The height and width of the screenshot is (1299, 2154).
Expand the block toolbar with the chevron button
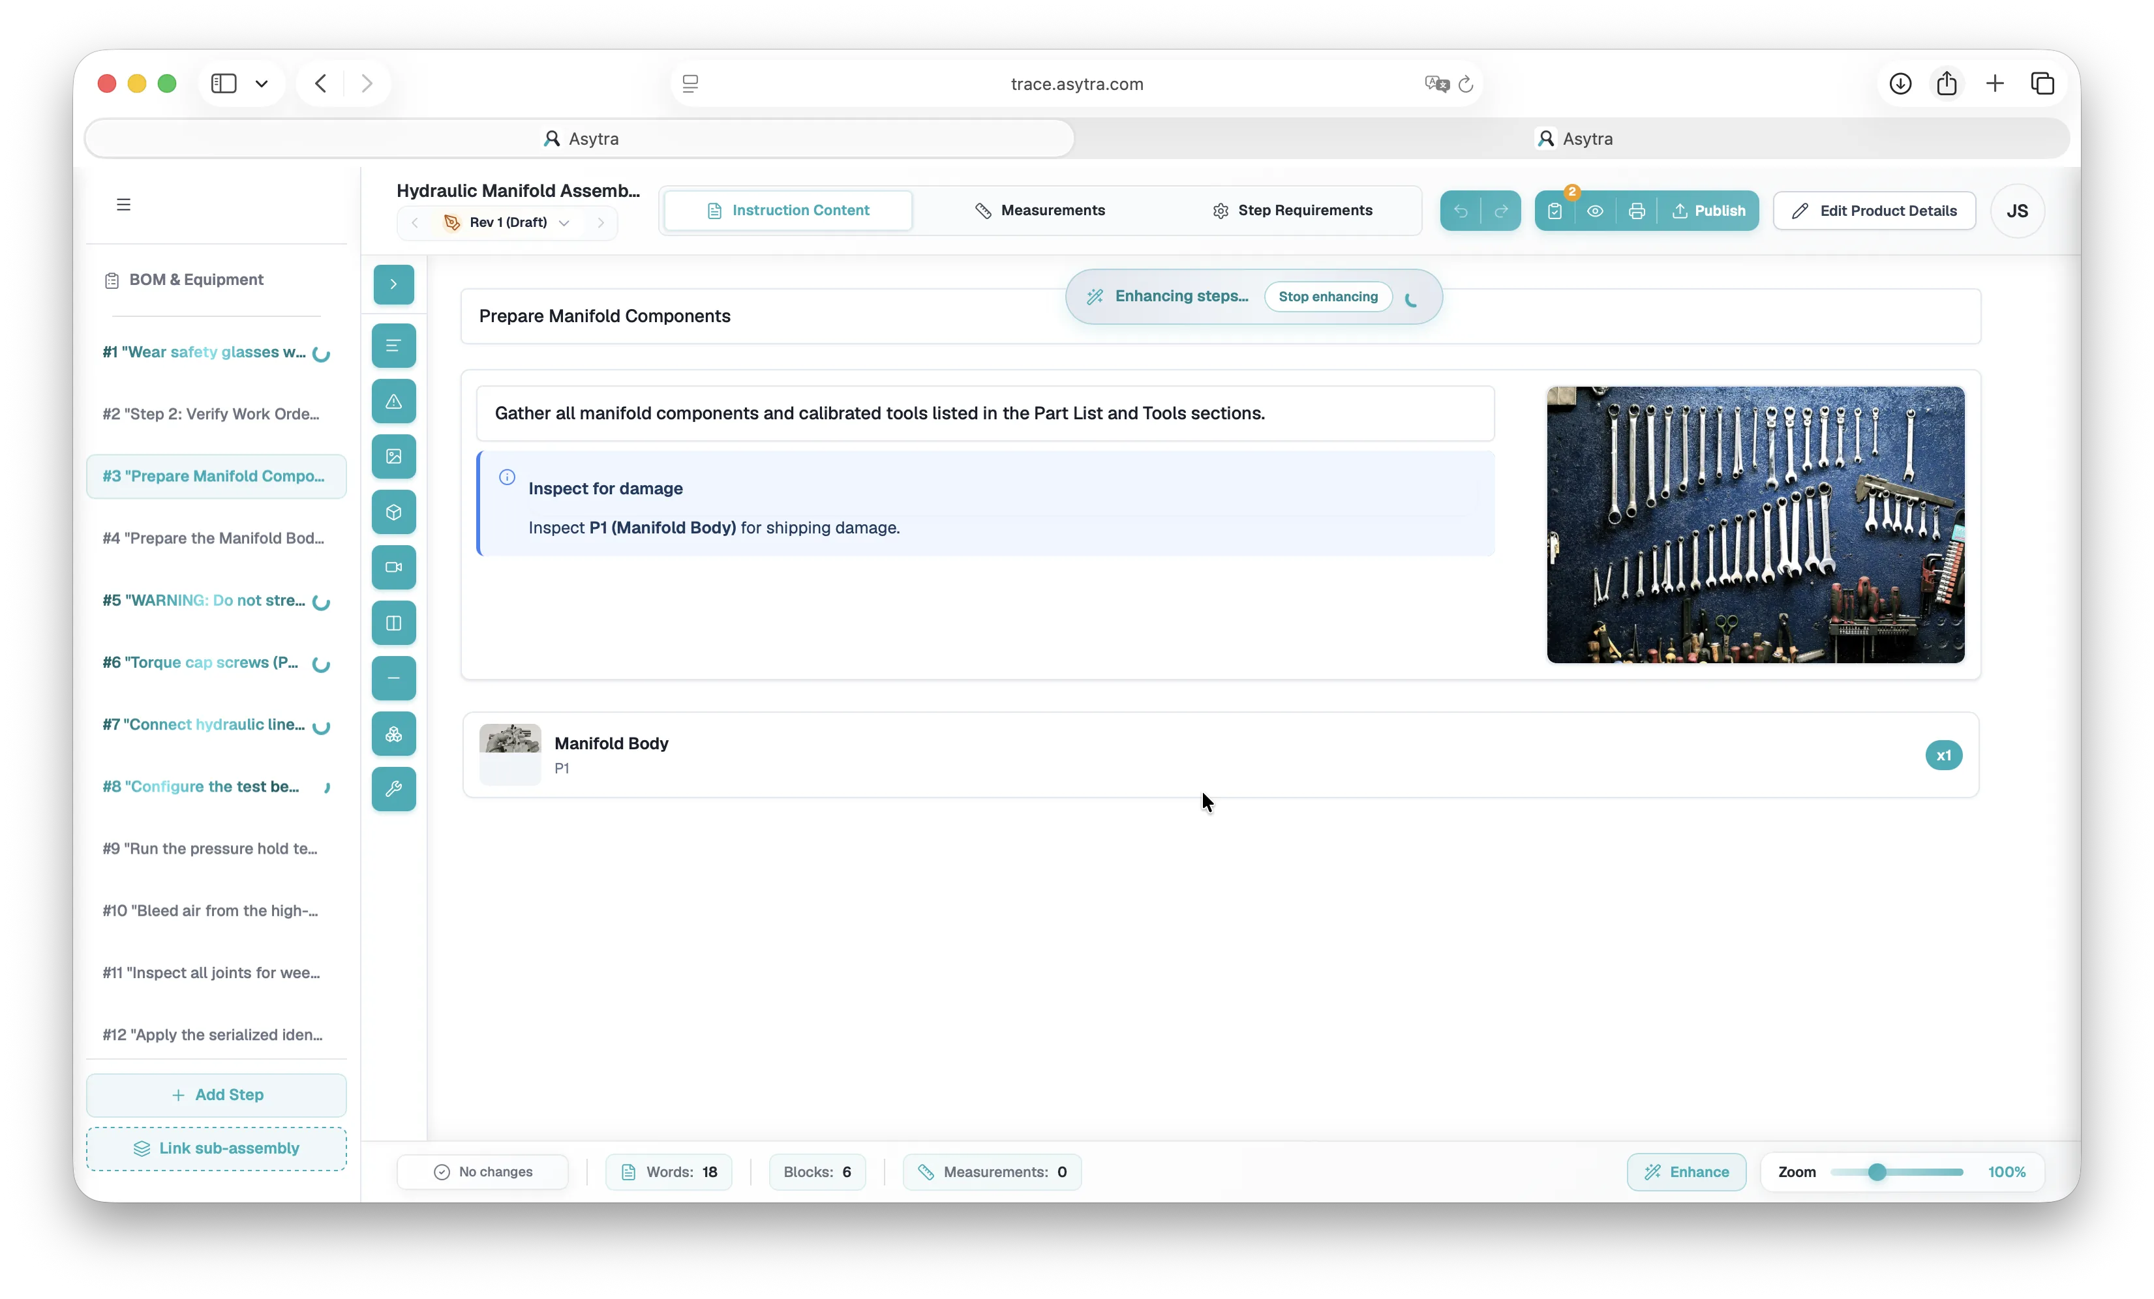click(x=393, y=284)
